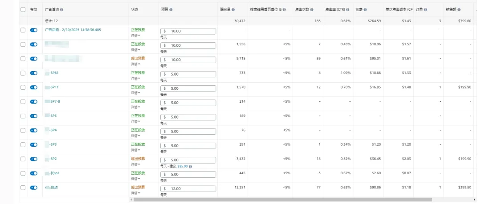This screenshot has width=481, height=204.
Task: Click info icon next to 点击率 (CTR)
Action: tap(347, 10)
